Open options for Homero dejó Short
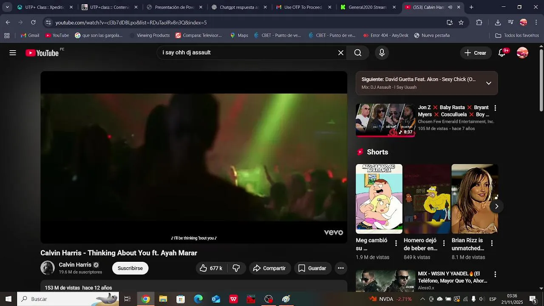544x306 pixels. [444, 243]
